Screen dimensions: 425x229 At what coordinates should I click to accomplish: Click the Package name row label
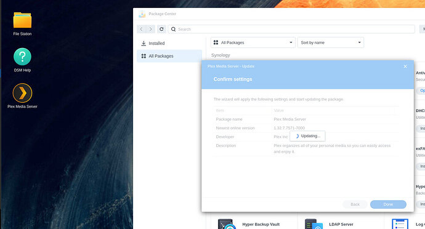[229, 119]
